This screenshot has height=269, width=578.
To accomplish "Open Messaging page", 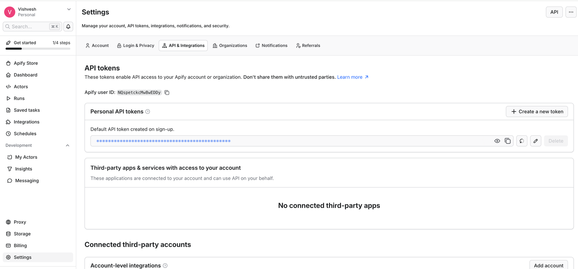I will click(38, 181).
